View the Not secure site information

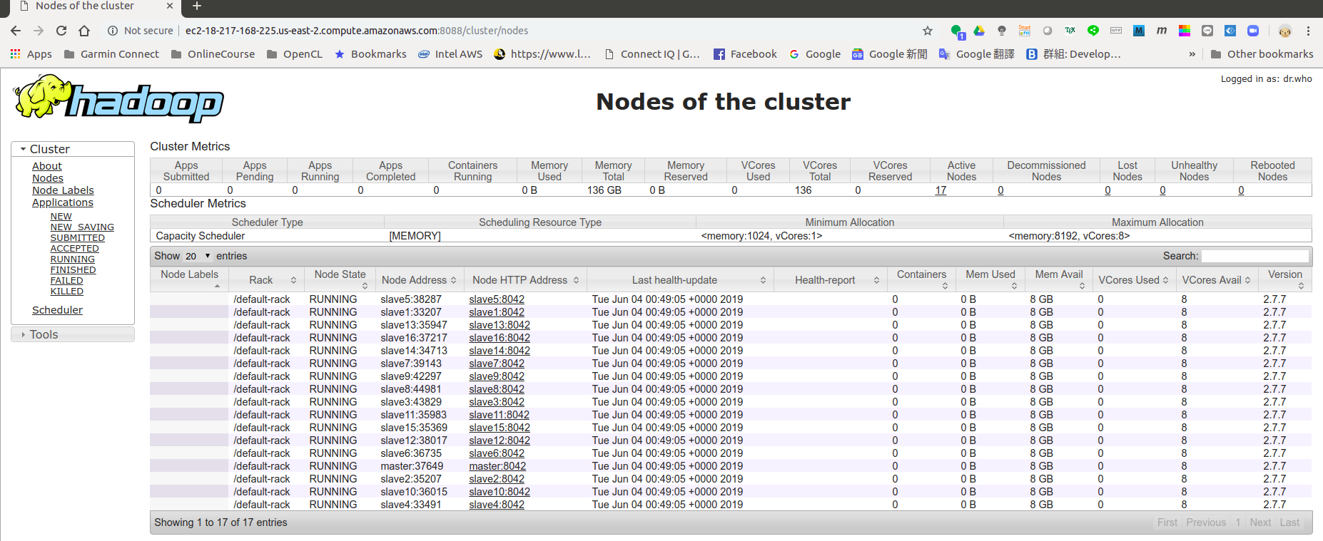click(x=140, y=31)
